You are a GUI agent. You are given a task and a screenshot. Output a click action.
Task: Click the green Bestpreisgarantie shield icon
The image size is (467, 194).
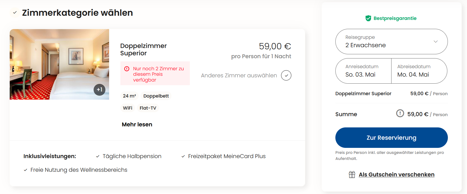point(368,18)
